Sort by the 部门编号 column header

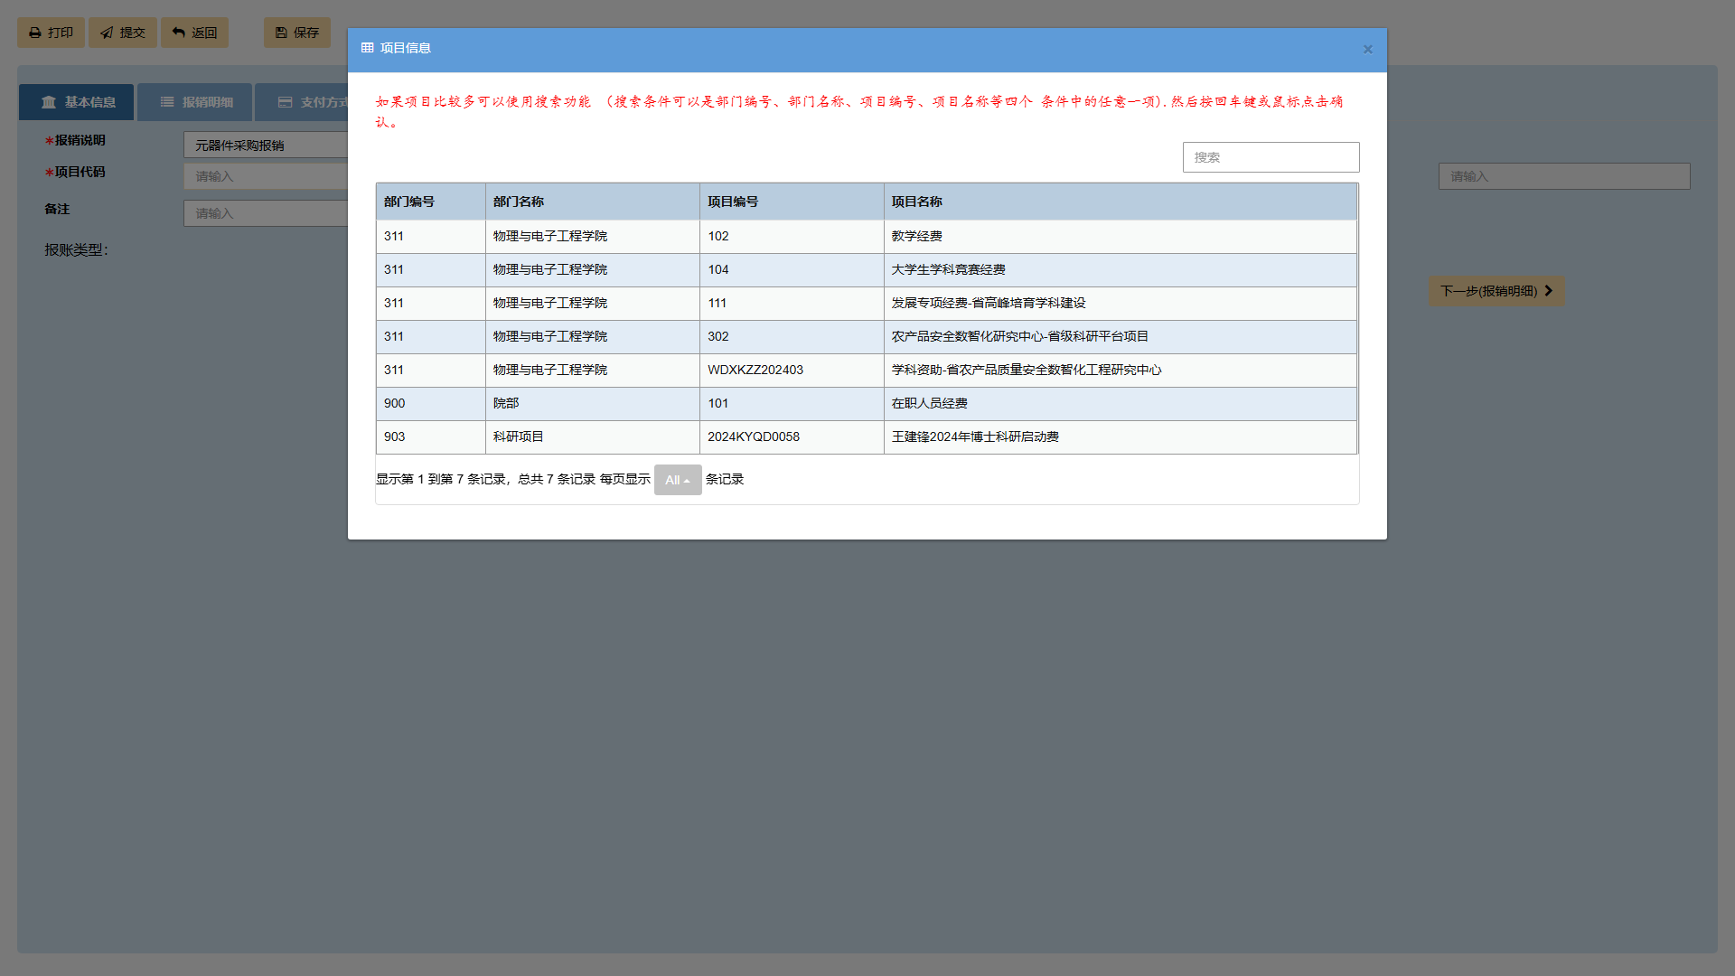pos(431,202)
